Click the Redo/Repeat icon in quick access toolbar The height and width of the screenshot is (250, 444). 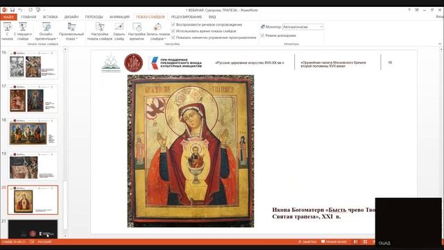[31, 10]
